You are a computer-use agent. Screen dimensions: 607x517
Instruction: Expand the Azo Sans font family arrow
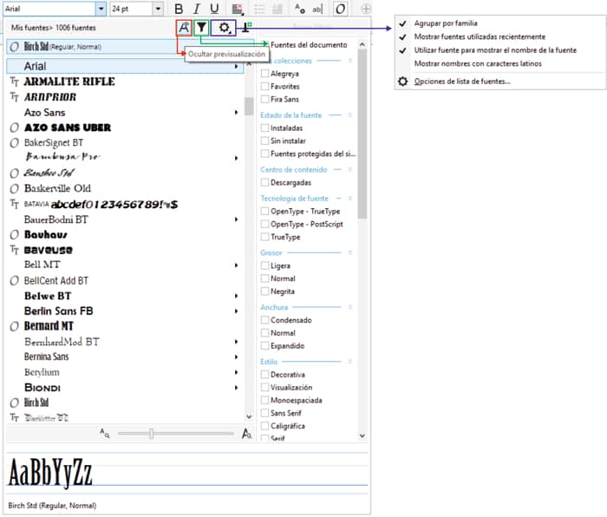pyautogui.click(x=237, y=113)
